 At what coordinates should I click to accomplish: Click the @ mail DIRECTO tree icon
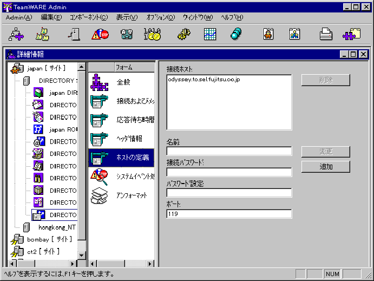pos(39,142)
